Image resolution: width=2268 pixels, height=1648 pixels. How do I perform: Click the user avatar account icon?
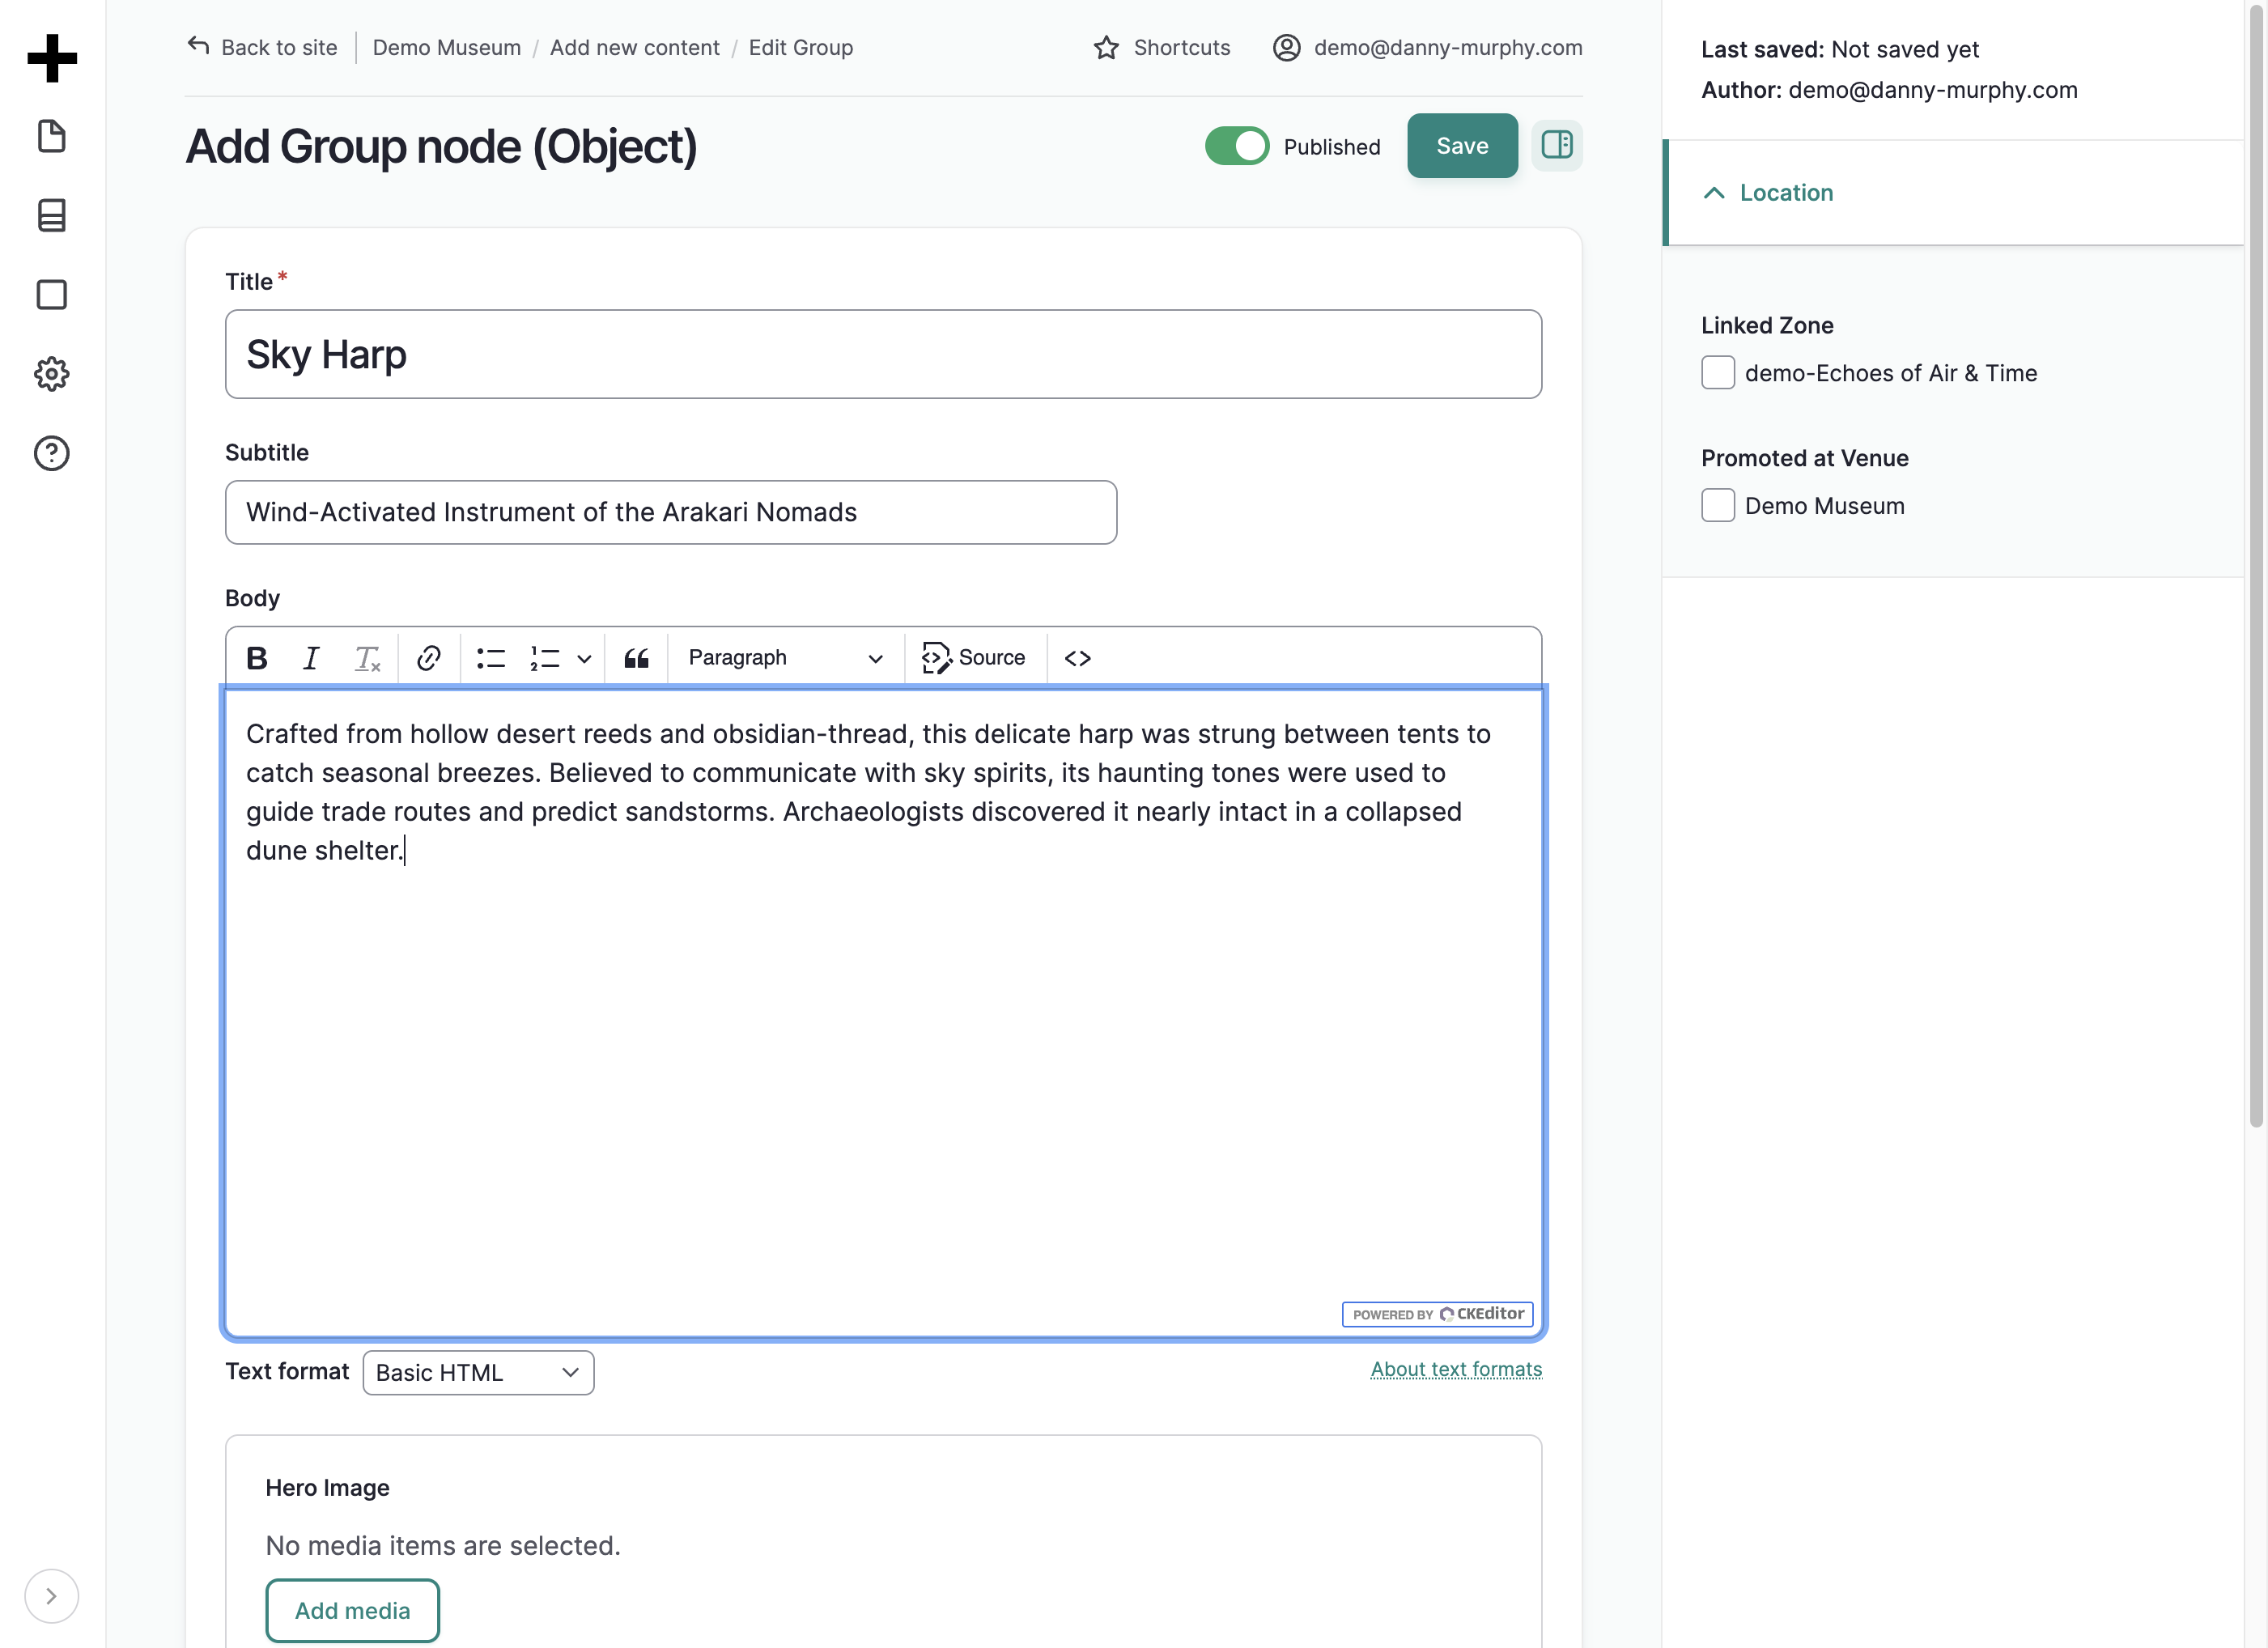(1287, 48)
